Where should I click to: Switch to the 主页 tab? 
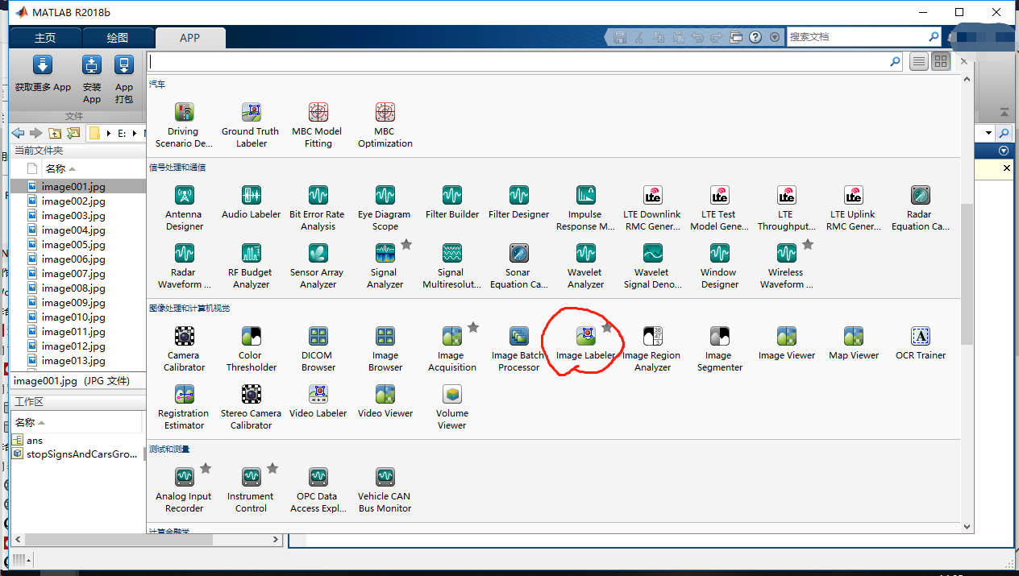(x=45, y=38)
